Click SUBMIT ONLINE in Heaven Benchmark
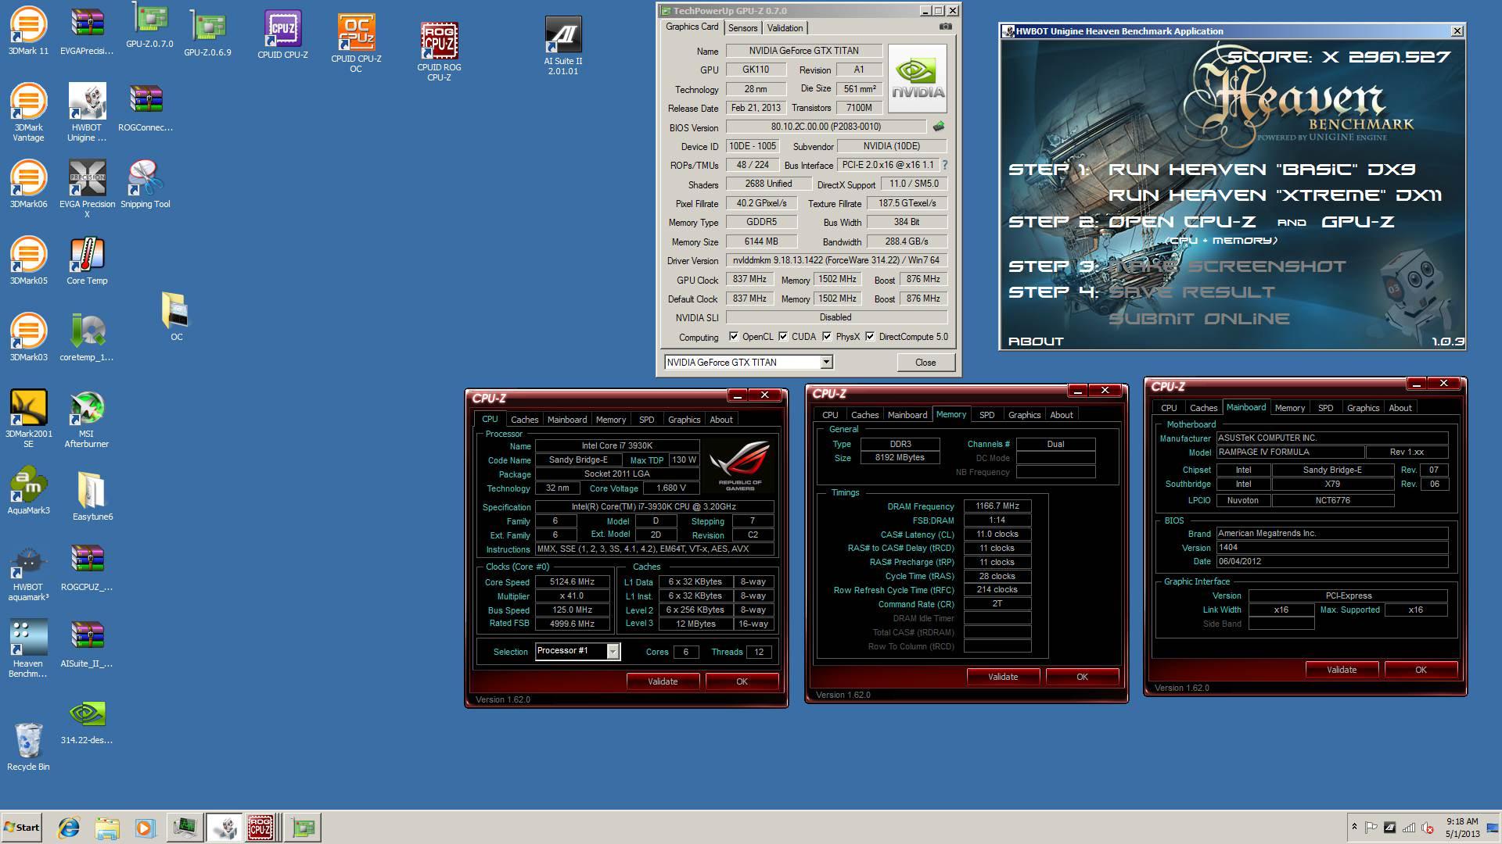1502x844 pixels. (1198, 319)
